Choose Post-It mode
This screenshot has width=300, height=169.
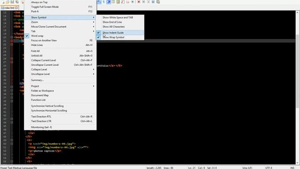point(60,11)
